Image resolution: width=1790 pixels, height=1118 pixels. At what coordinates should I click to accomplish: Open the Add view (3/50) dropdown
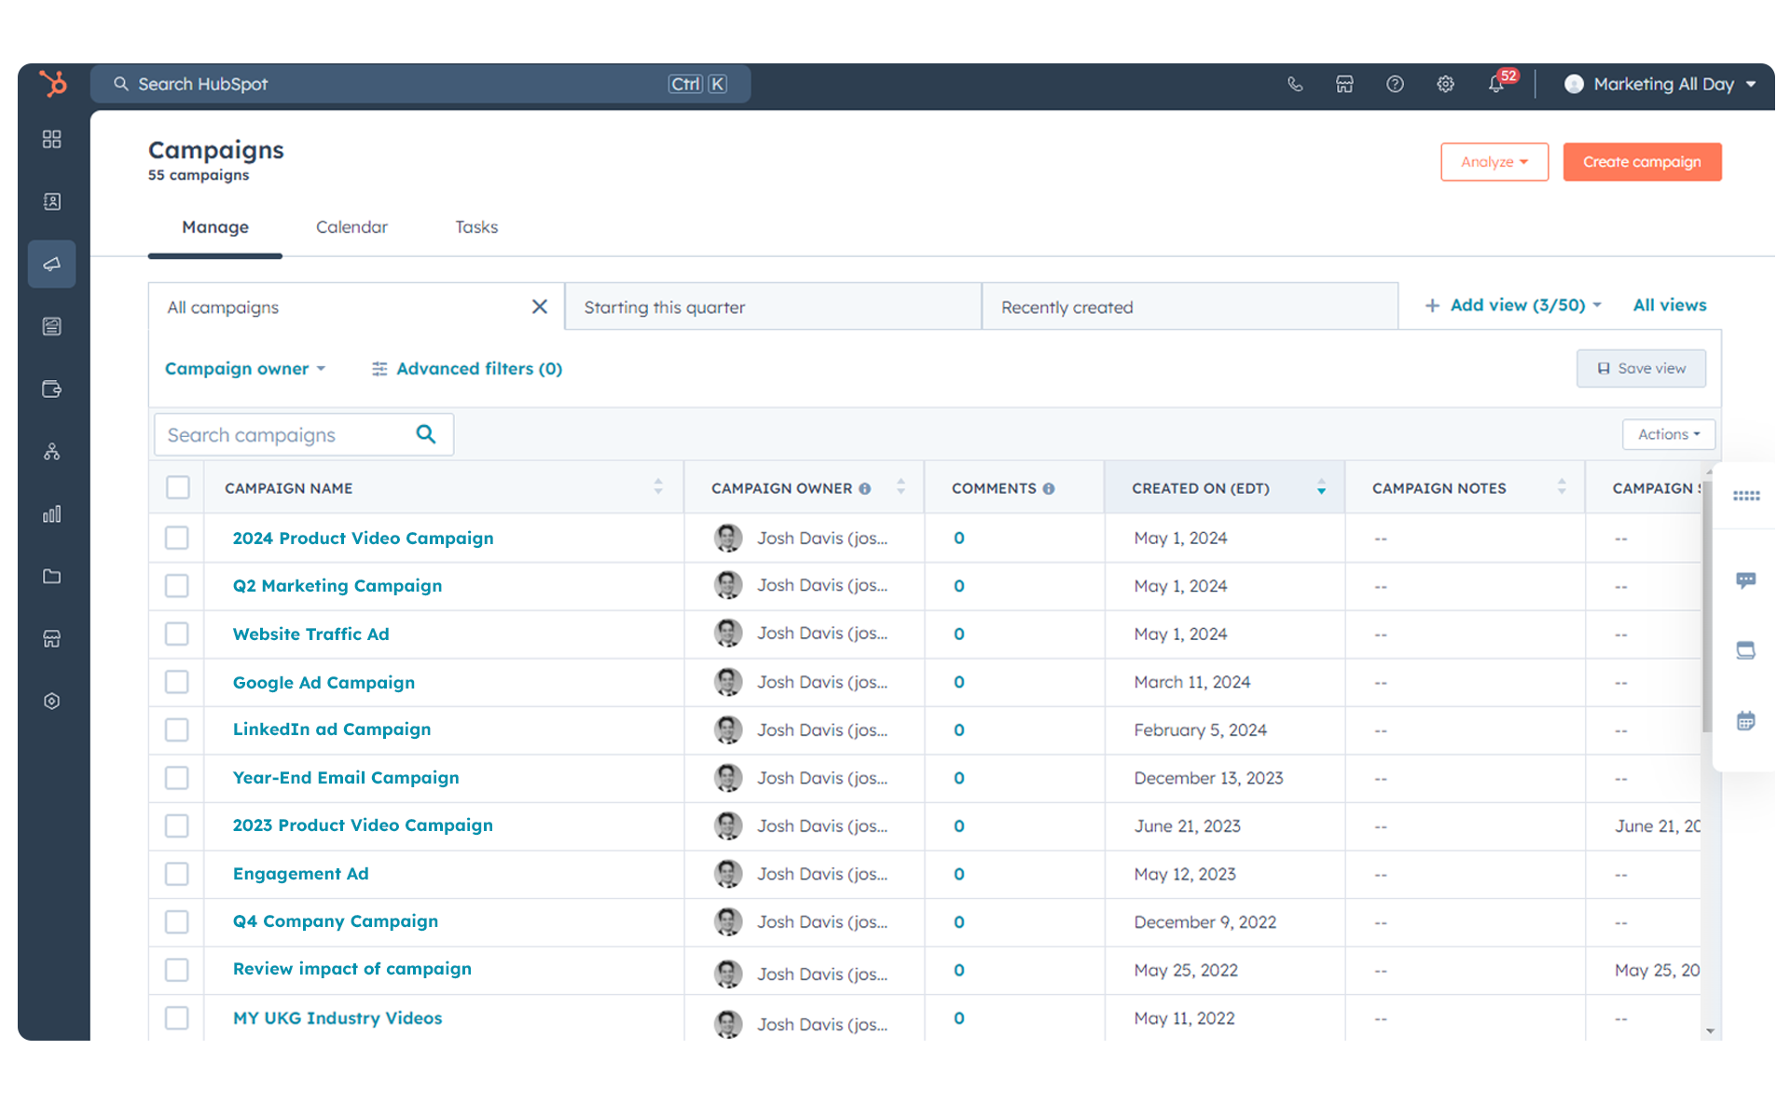click(x=1513, y=306)
